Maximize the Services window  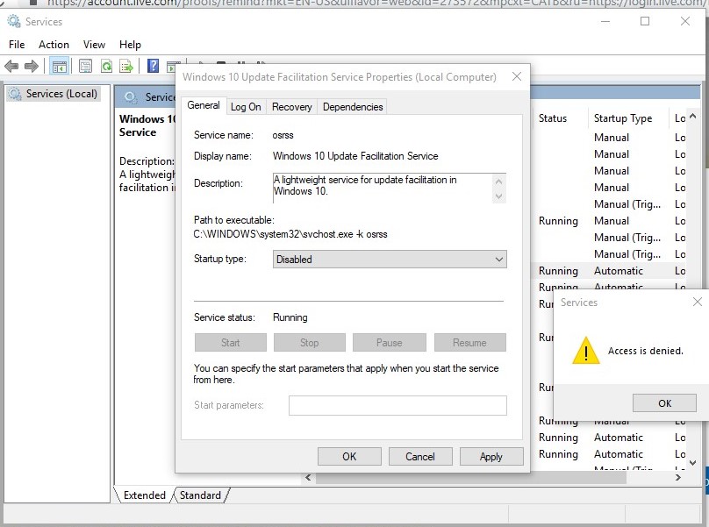click(645, 21)
